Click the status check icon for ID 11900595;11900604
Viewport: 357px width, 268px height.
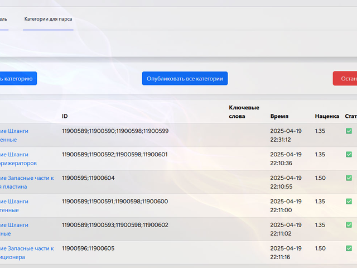click(349, 178)
